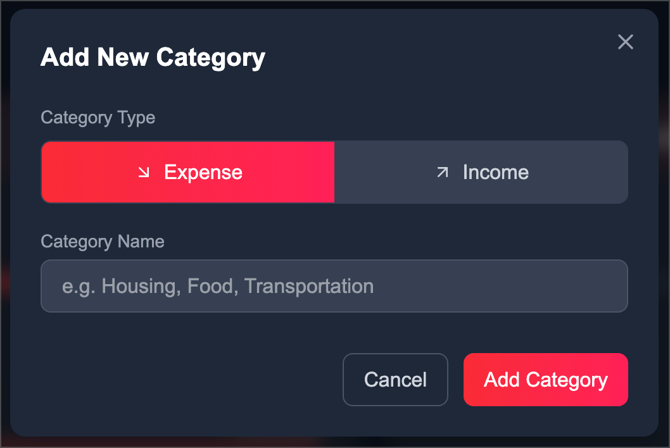This screenshot has height=448, width=670.
Task: Click the down-right arrow icon beside Expense
Action: 144,172
